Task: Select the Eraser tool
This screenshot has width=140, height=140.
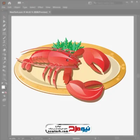Action: tap(4, 50)
